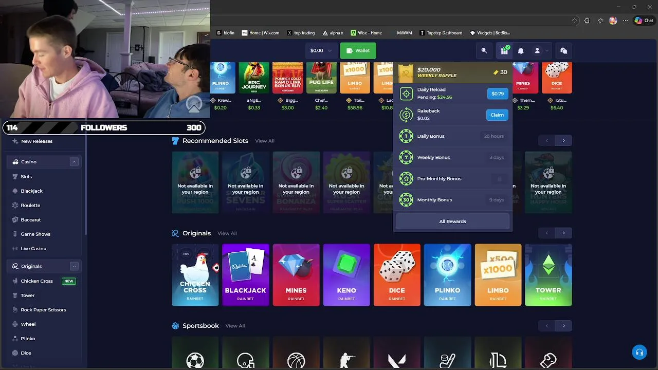This screenshot has height=370, width=658.
Task: Open the Keno game card
Action: point(346,275)
